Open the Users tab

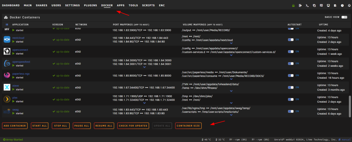point(56,5)
